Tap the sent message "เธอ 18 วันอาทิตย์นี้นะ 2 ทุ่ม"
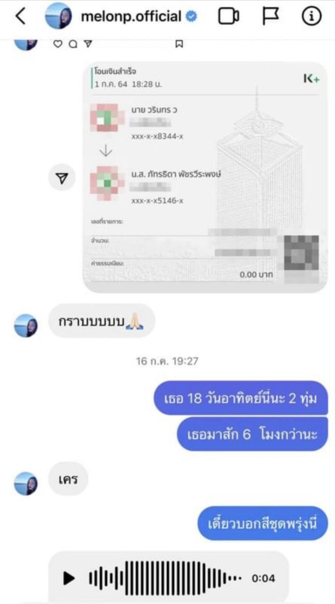 tap(241, 398)
